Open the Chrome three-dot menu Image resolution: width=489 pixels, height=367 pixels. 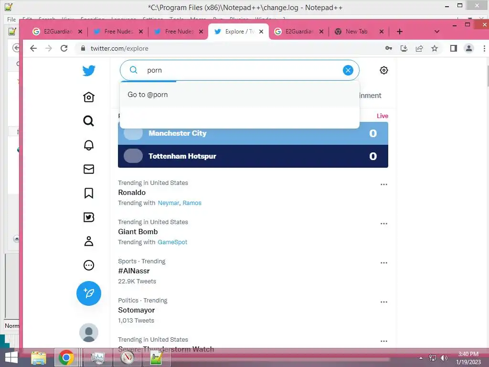tap(484, 48)
